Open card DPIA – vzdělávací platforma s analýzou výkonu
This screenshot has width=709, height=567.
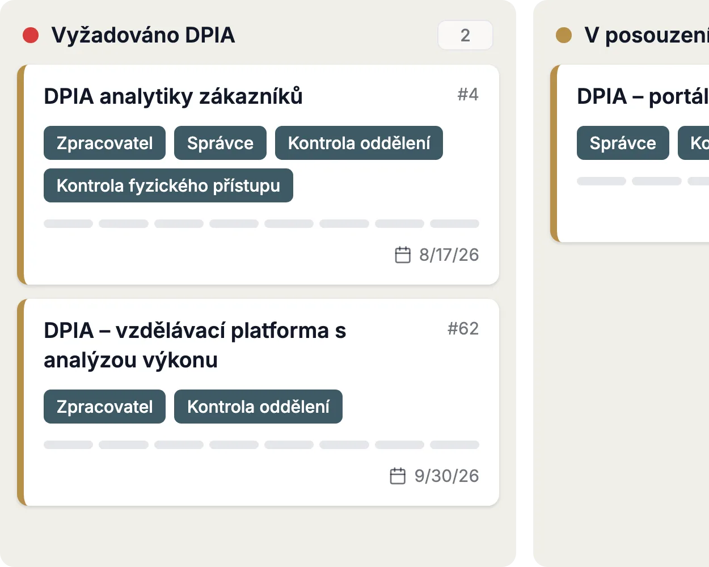click(x=258, y=403)
